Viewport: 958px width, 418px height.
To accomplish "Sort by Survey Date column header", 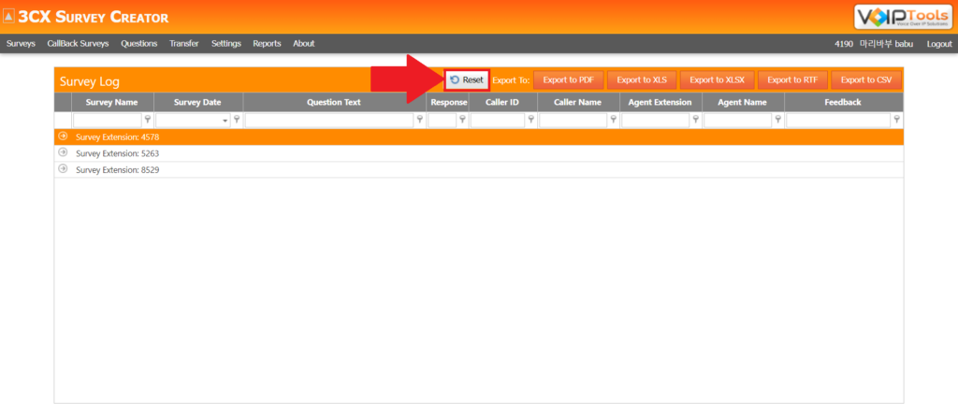I will [198, 102].
